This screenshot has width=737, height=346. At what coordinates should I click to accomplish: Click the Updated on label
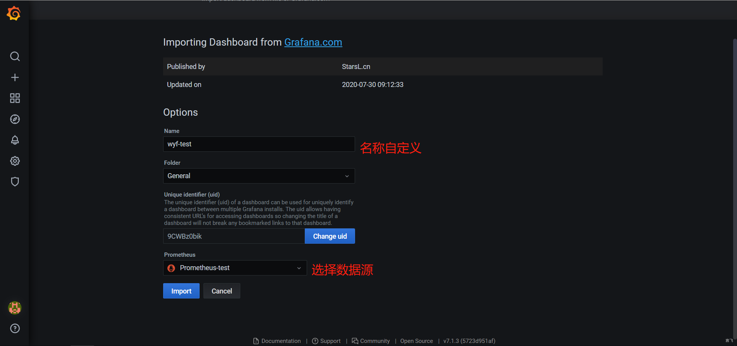[184, 85]
